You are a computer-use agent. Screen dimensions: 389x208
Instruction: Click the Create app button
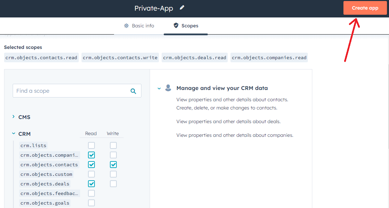pos(365,8)
